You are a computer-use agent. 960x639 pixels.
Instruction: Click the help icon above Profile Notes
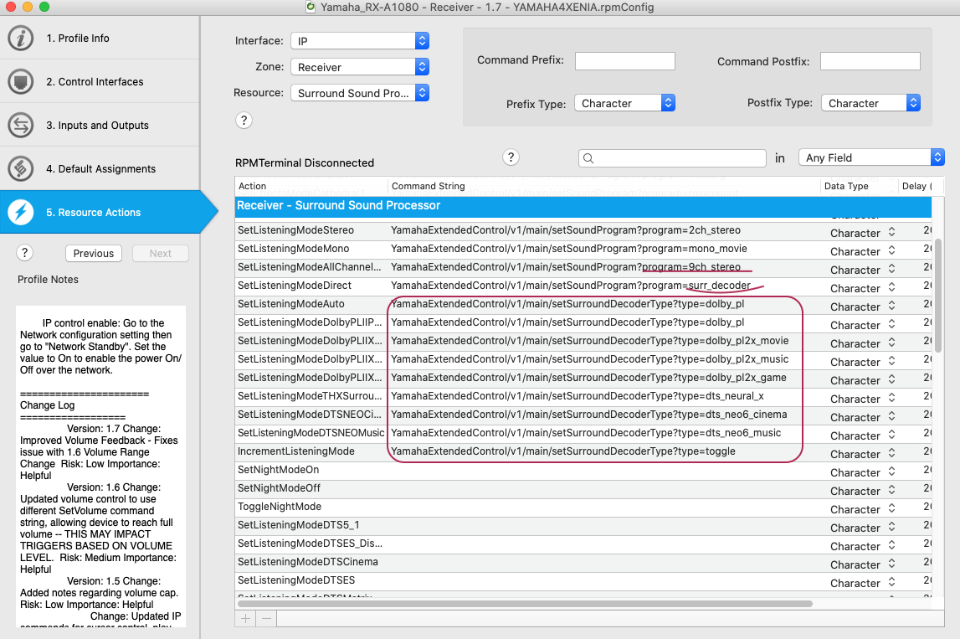click(25, 253)
